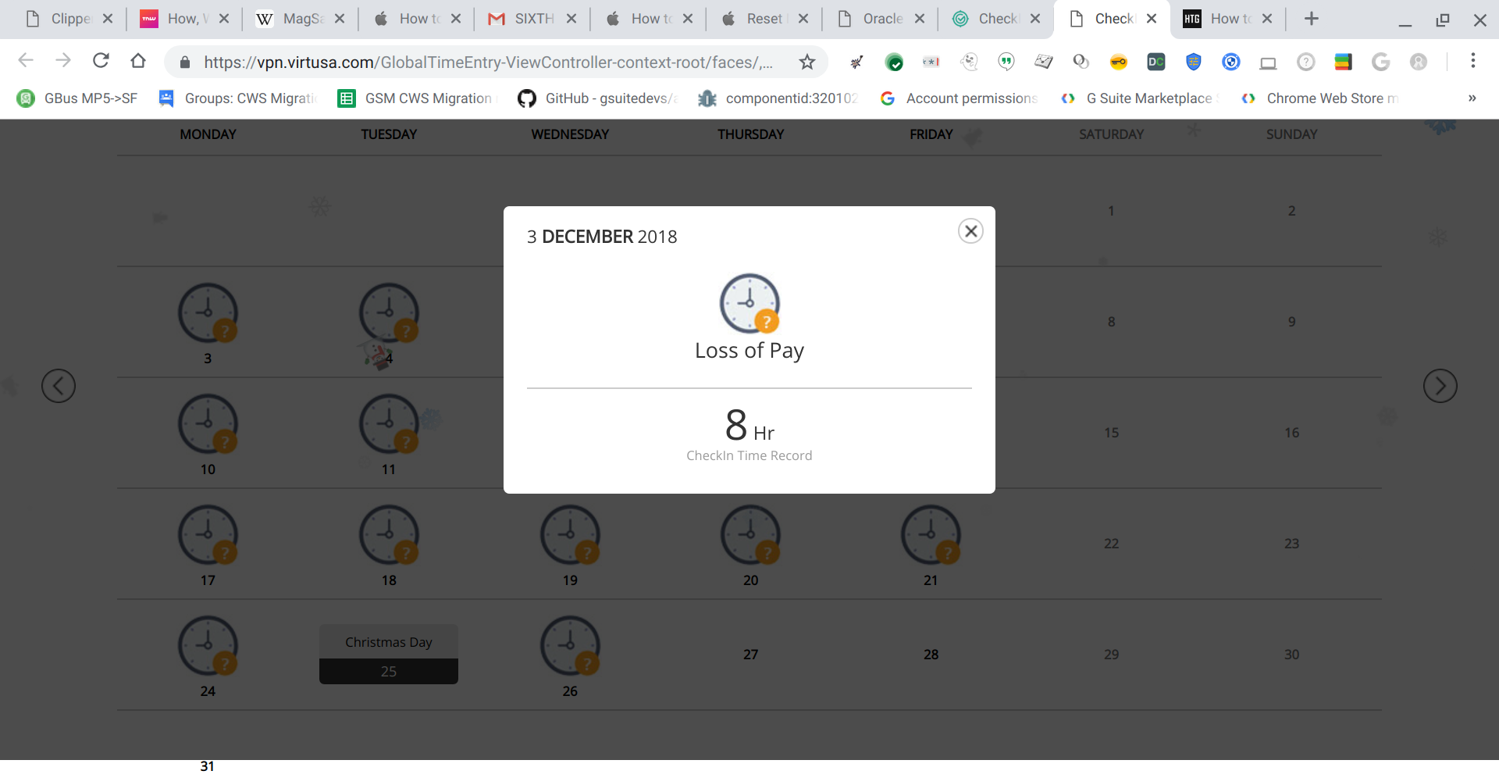Go to next month with right arrow
This screenshot has width=1499, height=778.
[x=1440, y=386]
